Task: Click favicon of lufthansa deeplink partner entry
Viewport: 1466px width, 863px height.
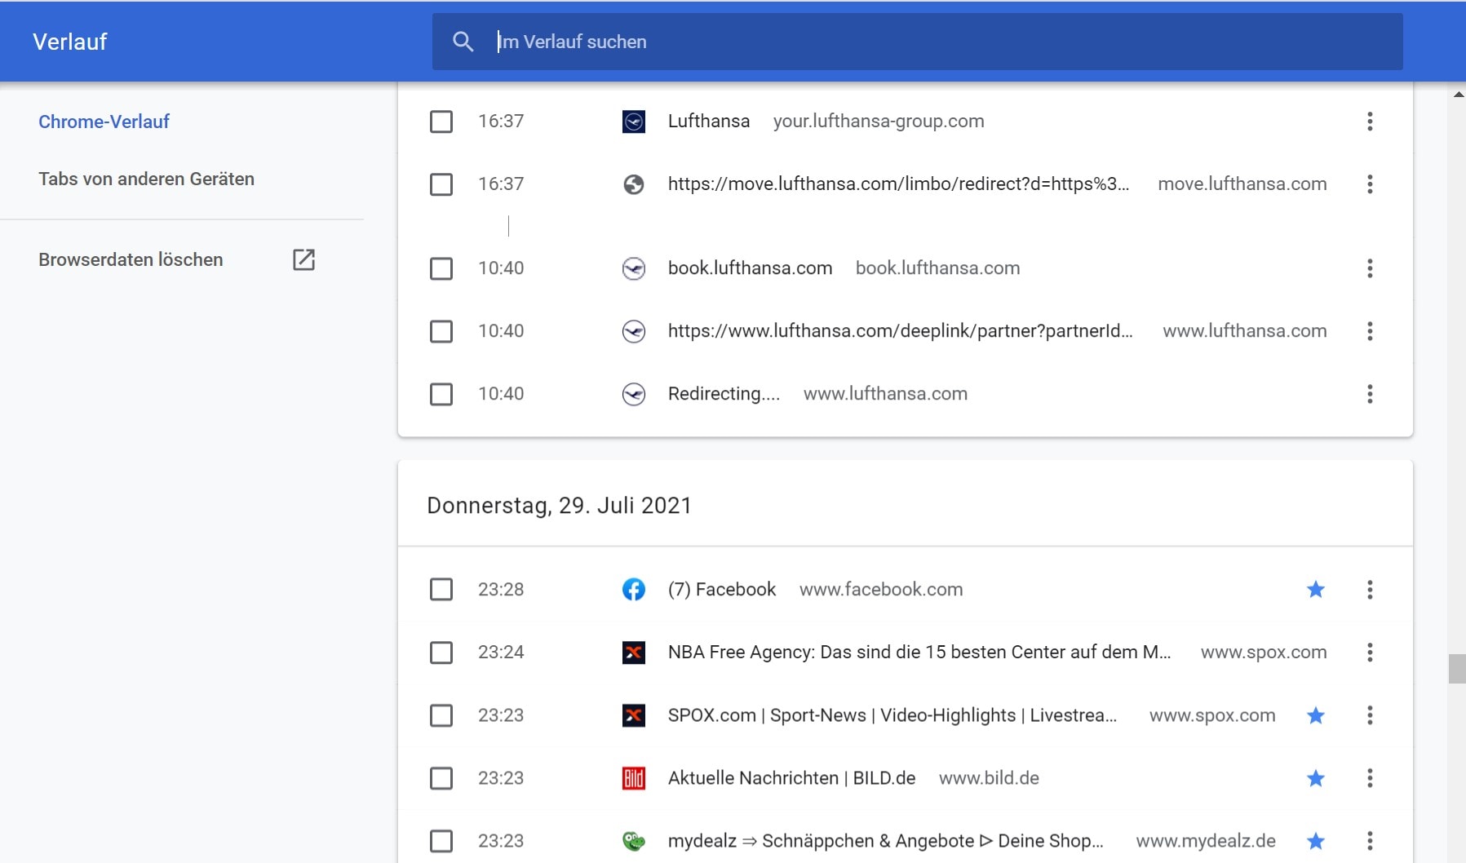Action: [x=634, y=331]
